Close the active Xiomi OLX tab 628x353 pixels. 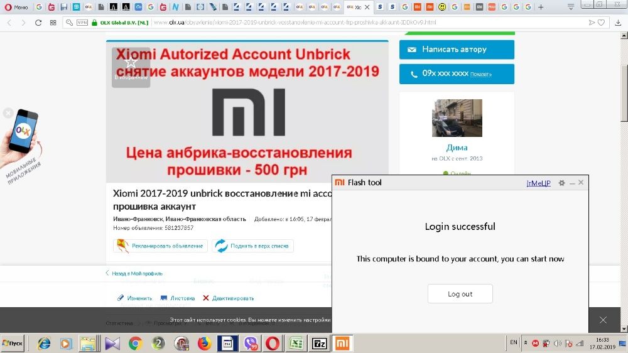(x=367, y=7)
